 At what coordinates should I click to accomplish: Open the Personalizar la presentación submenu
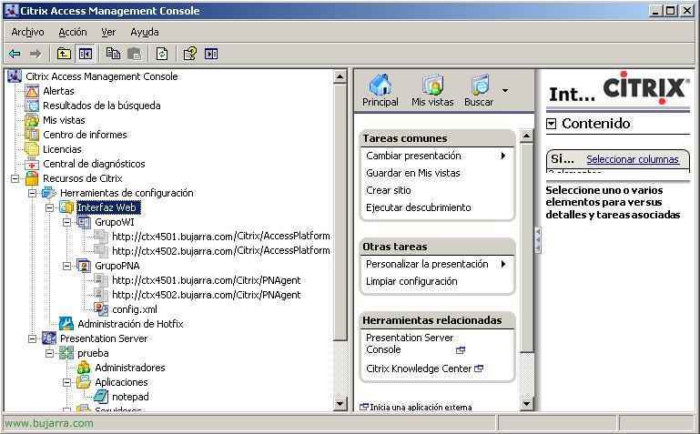click(x=437, y=264)
